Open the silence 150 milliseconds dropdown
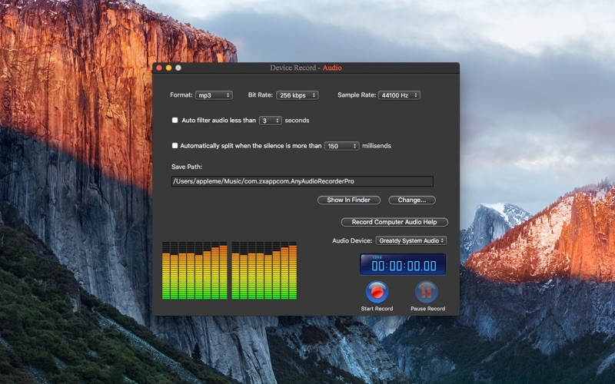The height and width of the screenshot is (384, 615). coord(341,146)
